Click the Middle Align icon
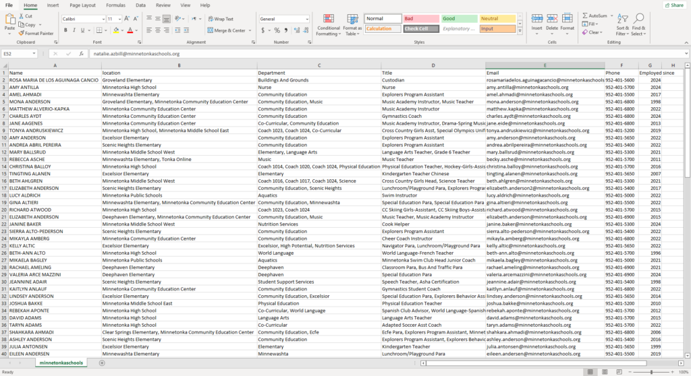 [158, 19]
